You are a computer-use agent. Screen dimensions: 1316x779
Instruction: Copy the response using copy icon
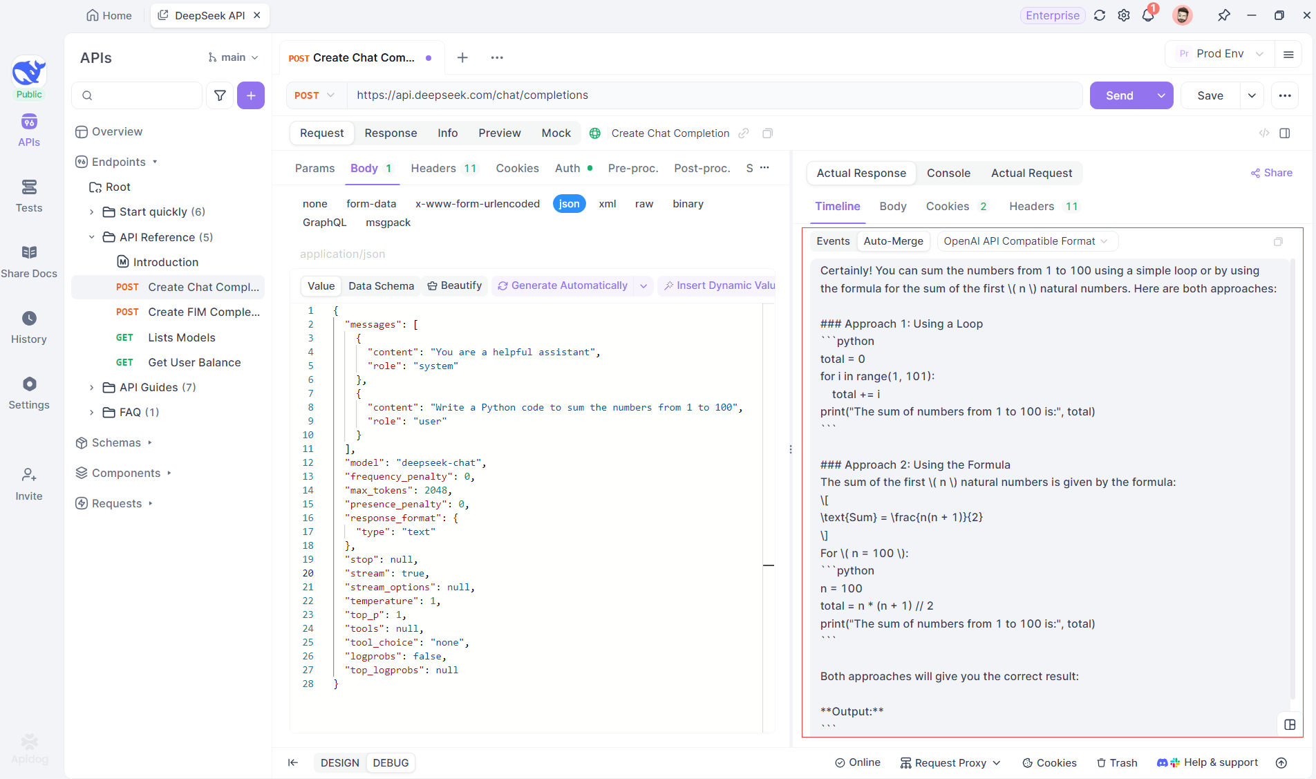tap(1278, 241)
